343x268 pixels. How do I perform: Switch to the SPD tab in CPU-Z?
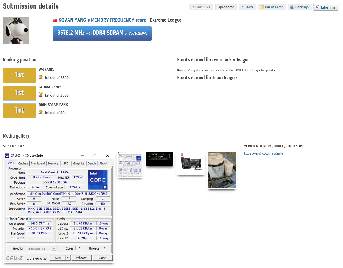[x=66, y=163]
